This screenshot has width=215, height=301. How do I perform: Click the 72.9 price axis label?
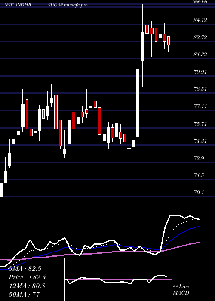[x=199, y=158]
